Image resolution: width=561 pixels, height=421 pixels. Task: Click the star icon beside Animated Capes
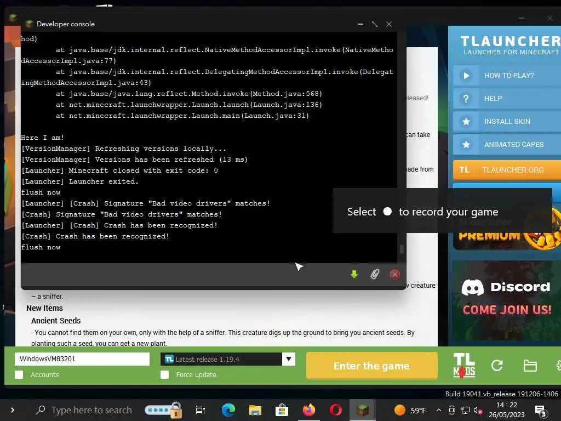coord(466,145)
